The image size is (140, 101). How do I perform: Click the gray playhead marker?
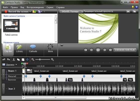coord(24,64)
